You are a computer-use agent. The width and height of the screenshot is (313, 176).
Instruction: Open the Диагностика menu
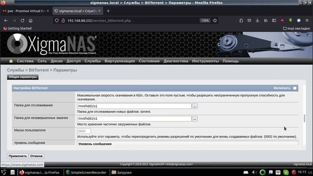point(176,61)
